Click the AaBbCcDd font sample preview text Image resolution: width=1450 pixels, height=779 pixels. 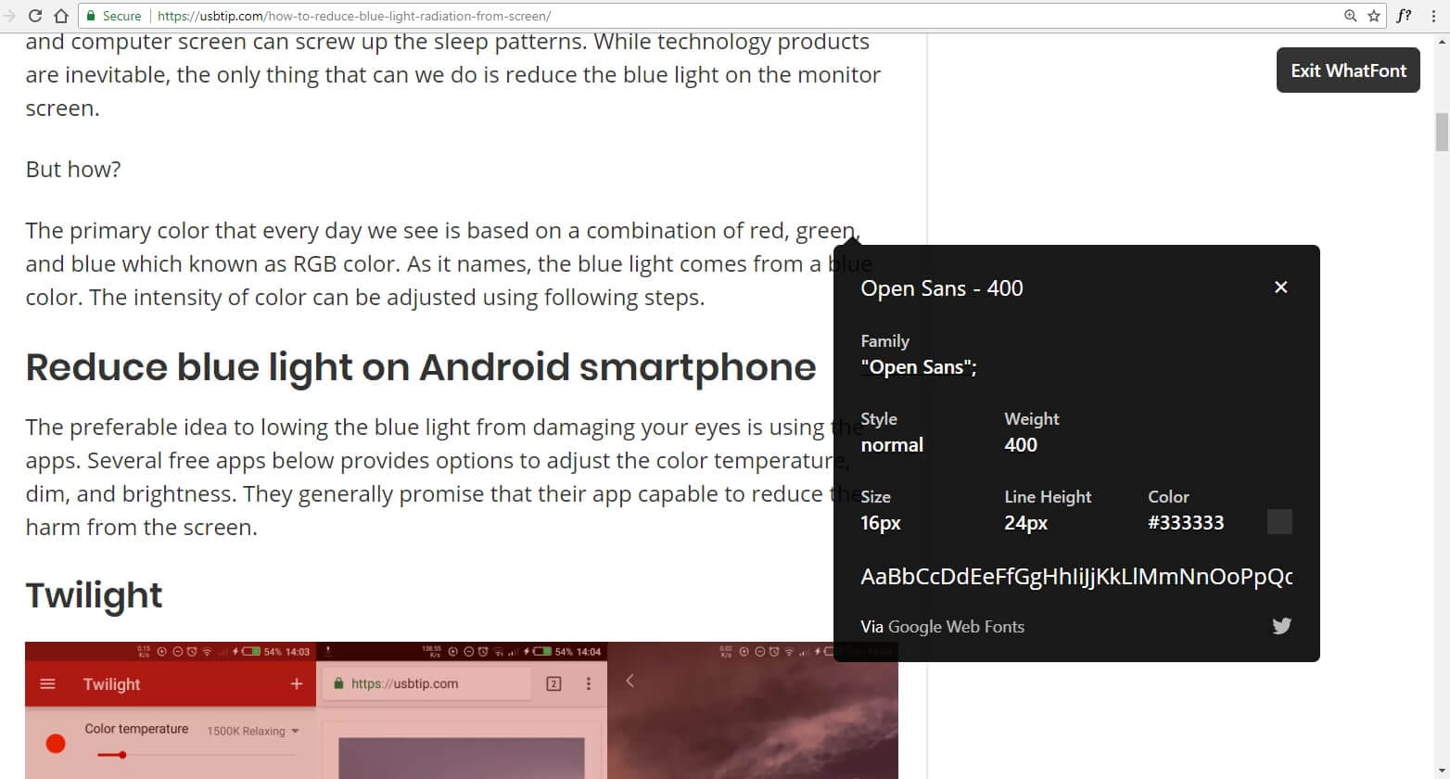coord(1076,577)
